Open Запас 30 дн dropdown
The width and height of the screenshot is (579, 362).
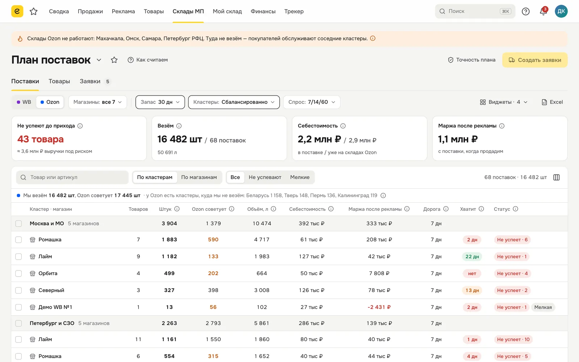(160, 102)
